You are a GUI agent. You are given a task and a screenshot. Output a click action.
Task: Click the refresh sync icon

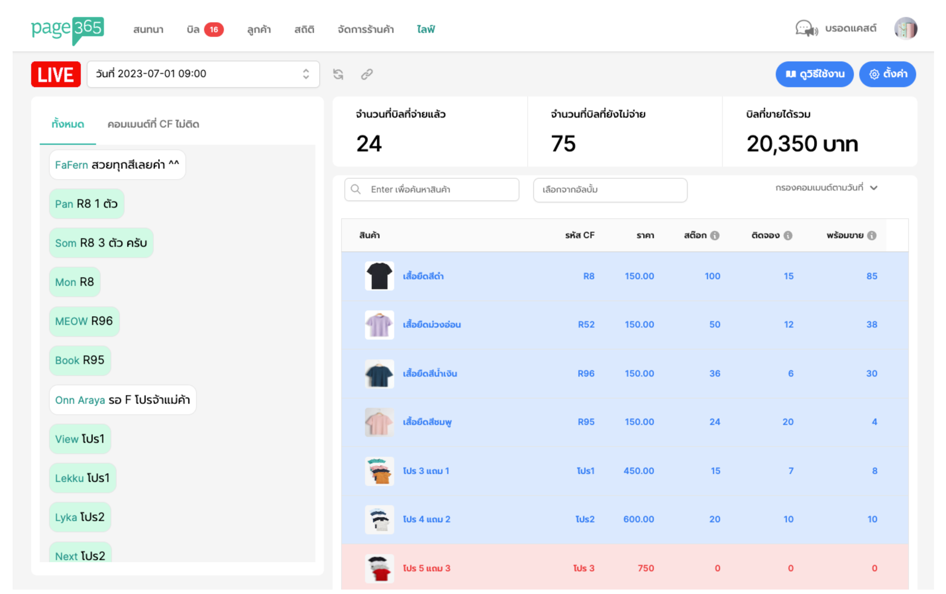(338, 74)
